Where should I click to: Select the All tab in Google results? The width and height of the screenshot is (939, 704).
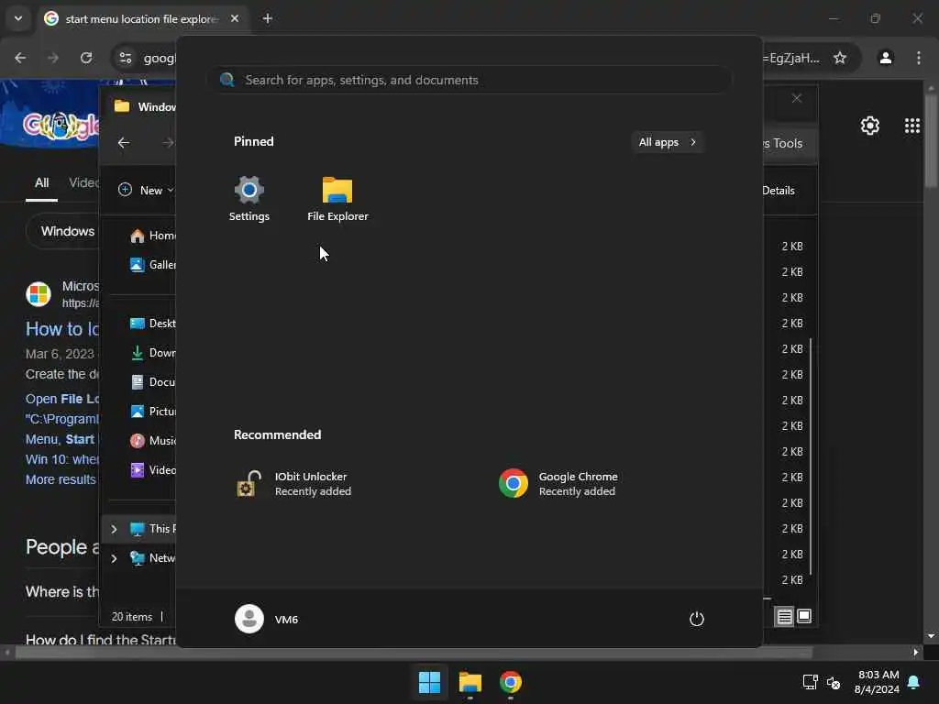click(x=41, y=183)
